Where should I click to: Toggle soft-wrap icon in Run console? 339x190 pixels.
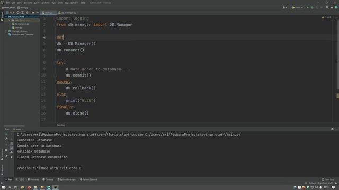tap(12, 143)
